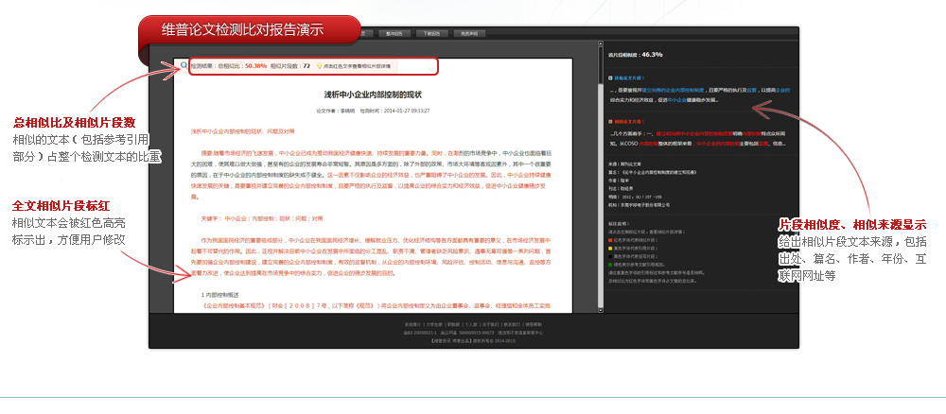
Task: Click the footer copyright line 2014-2015
Action: [473, 341]
